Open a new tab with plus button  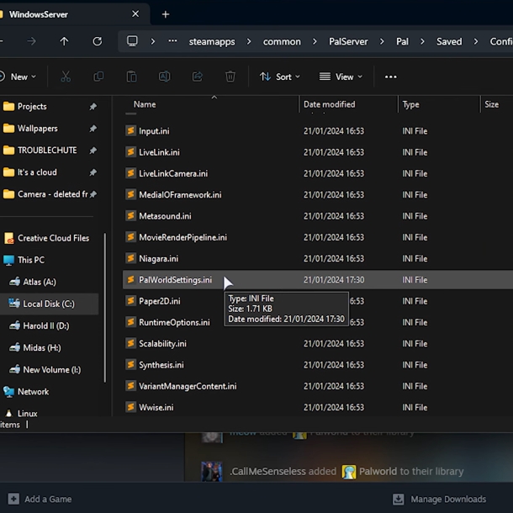click(x=166, y=14)
